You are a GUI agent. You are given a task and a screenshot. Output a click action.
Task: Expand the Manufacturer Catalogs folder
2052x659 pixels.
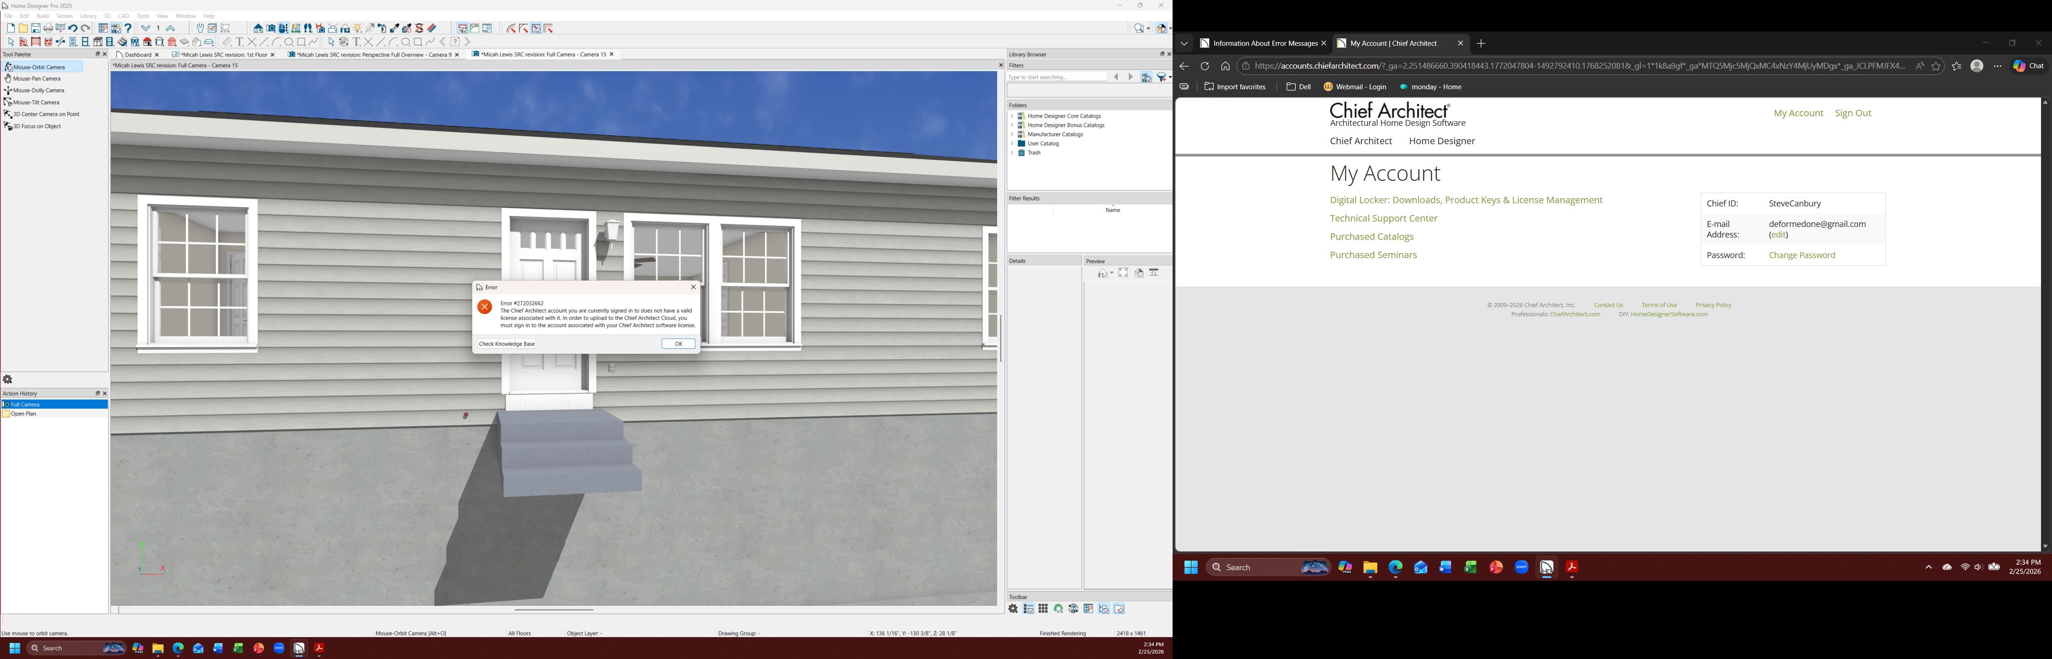1012,135
